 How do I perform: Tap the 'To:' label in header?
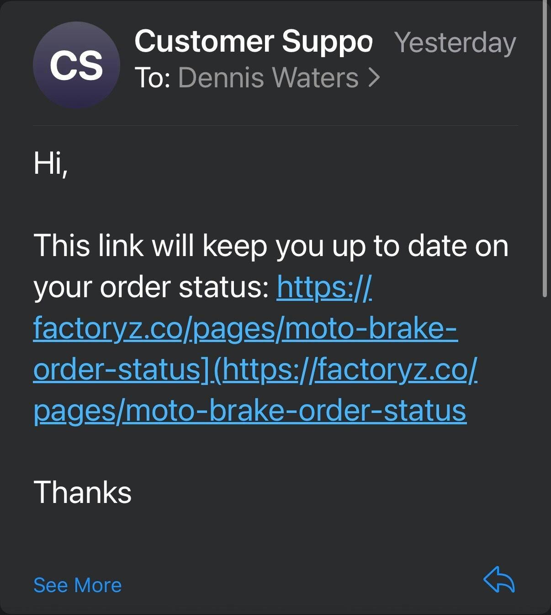coord(153,78)
